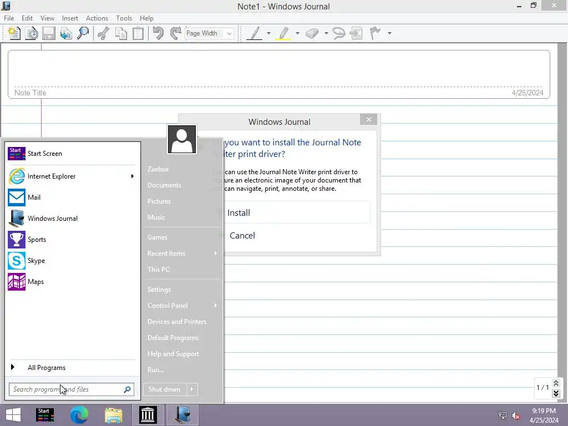Click the Save toolbar icon
The image size is (568, 426).
[x=49, y=33]
